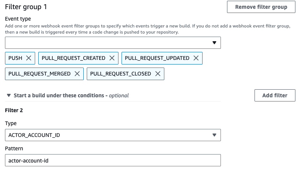The height and width of the screenshot is (169, 300).
Task: Remove the PULL_REQUEST_CREATED tag via its X
Action: click(112, 58)
